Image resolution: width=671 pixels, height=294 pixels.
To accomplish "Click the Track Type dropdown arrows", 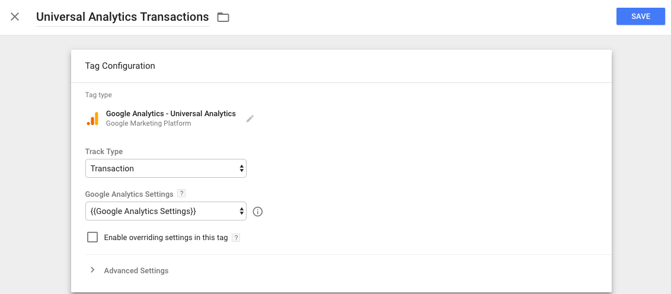I will pyautogui.click(x=241, y=168).
